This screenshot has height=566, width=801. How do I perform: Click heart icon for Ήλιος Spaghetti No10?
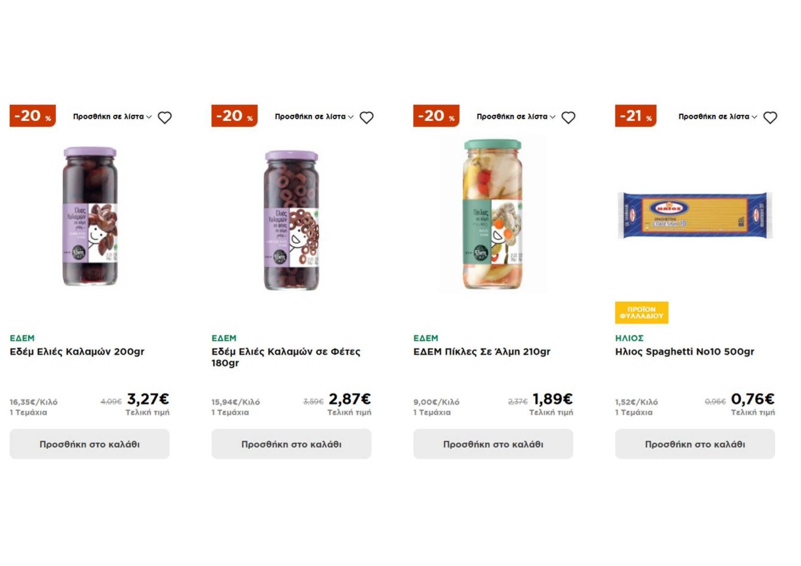770,117
